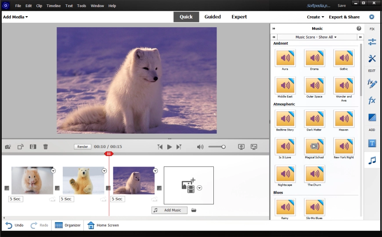
Task: Collapse the Music panel with arrows
Action: point(274,28)
